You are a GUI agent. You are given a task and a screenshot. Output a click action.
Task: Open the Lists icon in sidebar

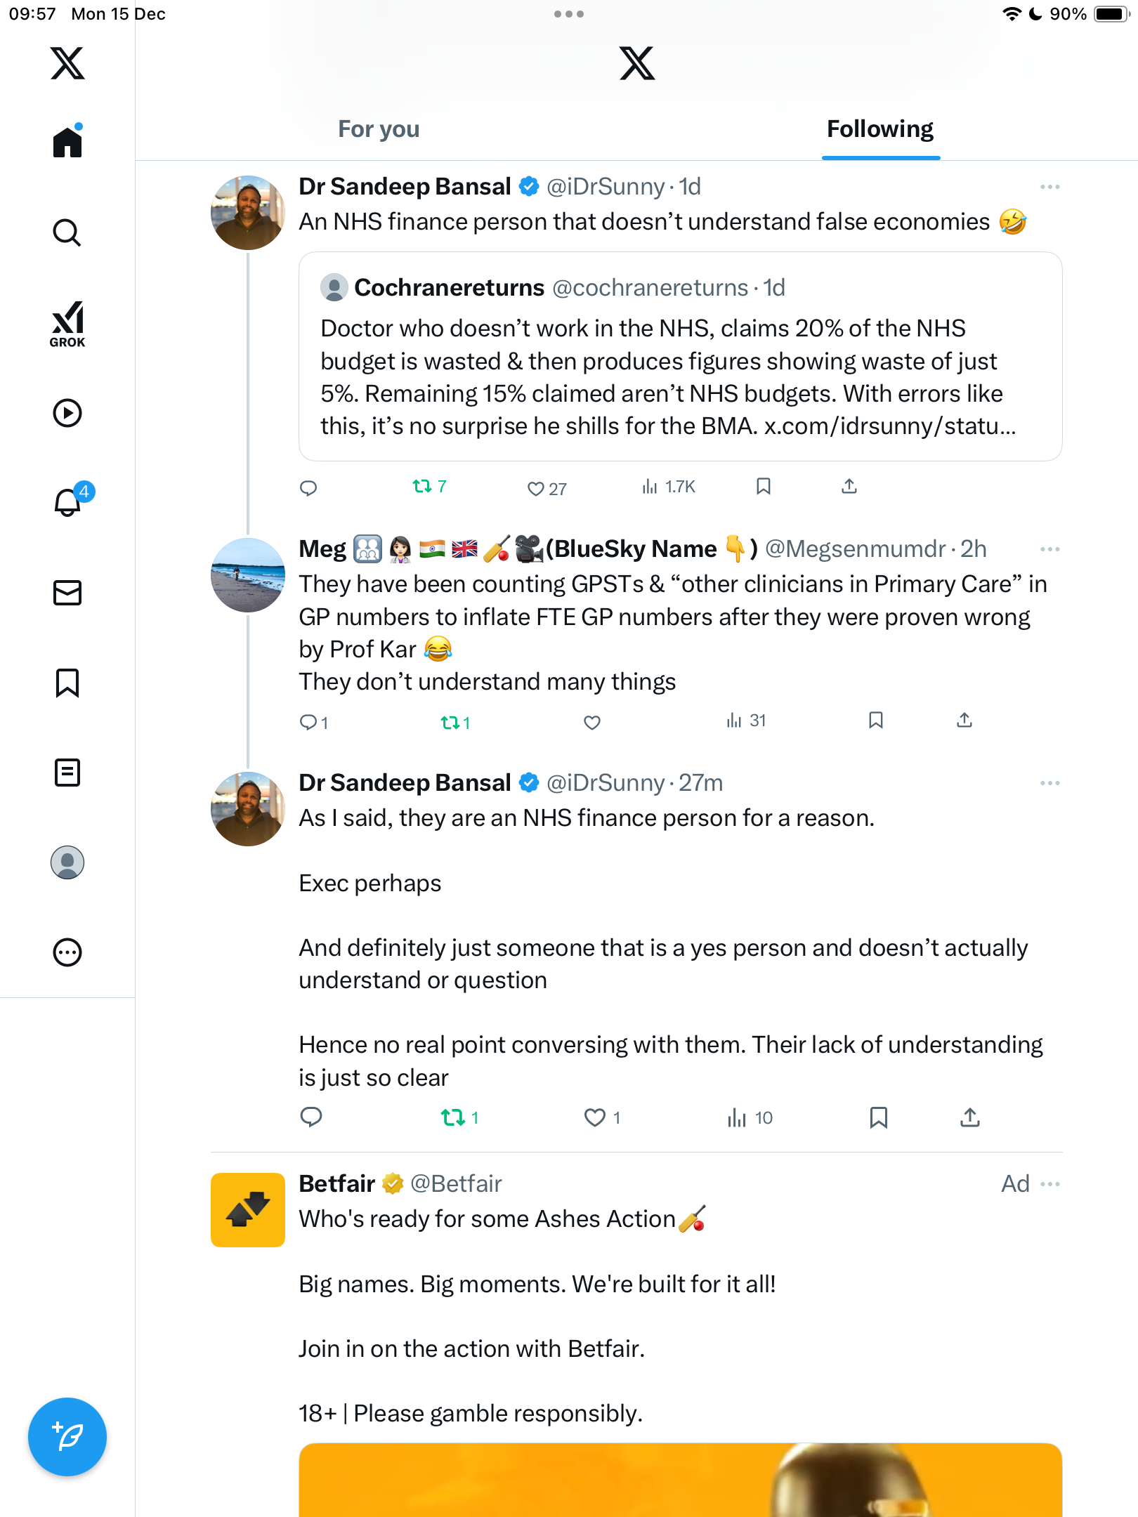tap(67, 773)
